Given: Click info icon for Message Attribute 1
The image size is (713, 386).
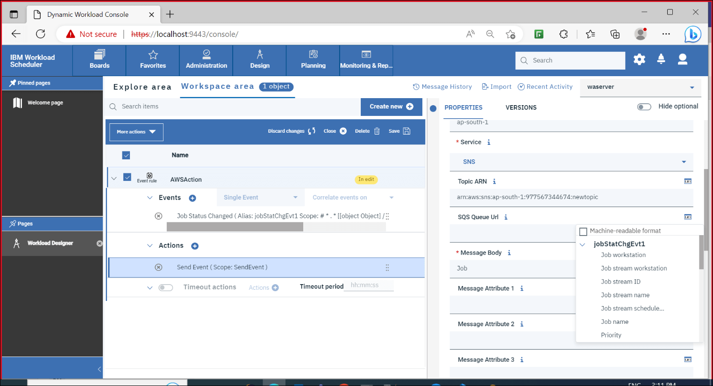Looking at the screenshot, I should [522, 288].
